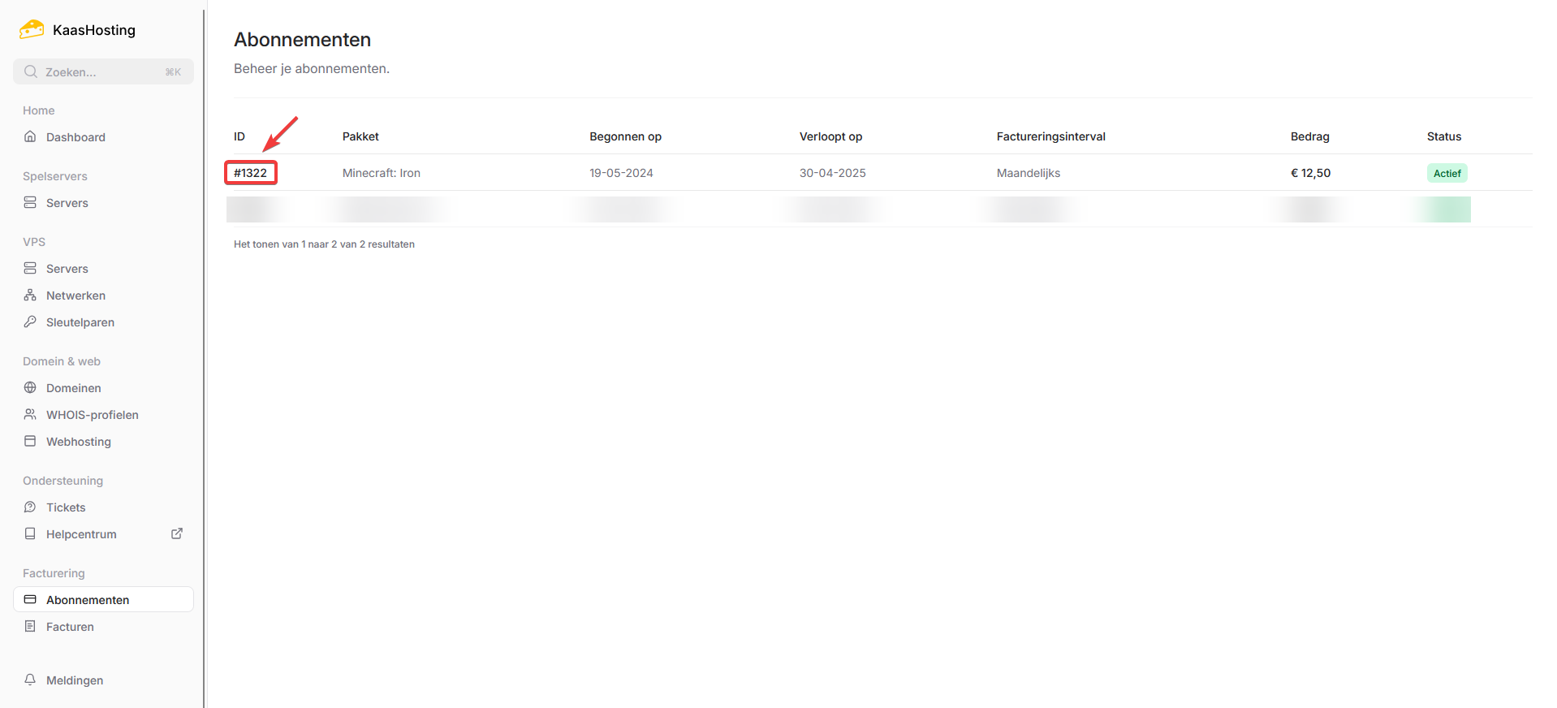Click the green Actief status badge
The height and width of the screenshot is (708, 1557).
[1447, 173]
